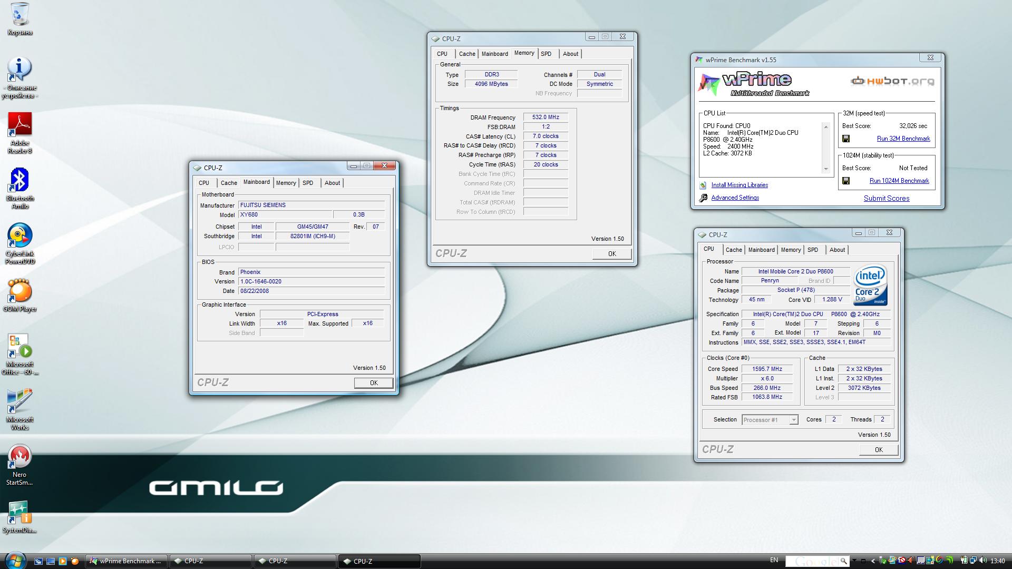Open Memory tab in the processor CPU-Z window
The height and width of the screenshot is (569, 1012).
click(x=791, y=250)
